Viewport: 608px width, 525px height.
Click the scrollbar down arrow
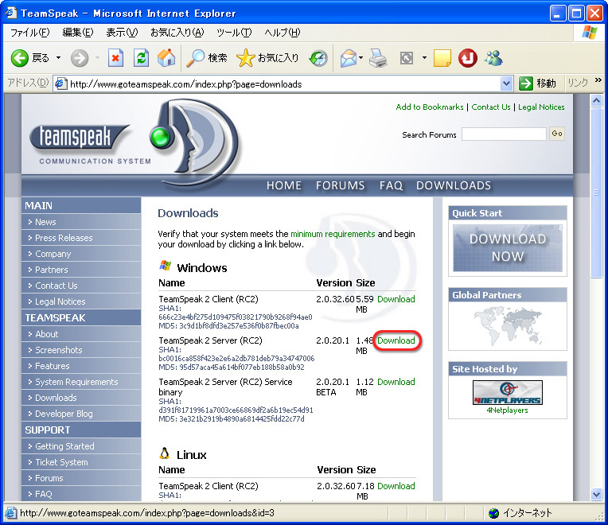pos(596,494)
